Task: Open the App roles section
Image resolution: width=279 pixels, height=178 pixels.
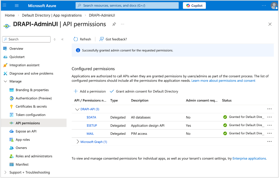Action: 22,139
